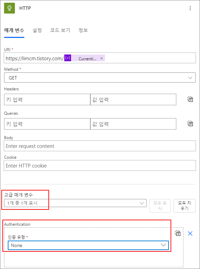Remove the Authentication parameter with X
The width and height of the screenshot is (200, 269).
point(190,233)
